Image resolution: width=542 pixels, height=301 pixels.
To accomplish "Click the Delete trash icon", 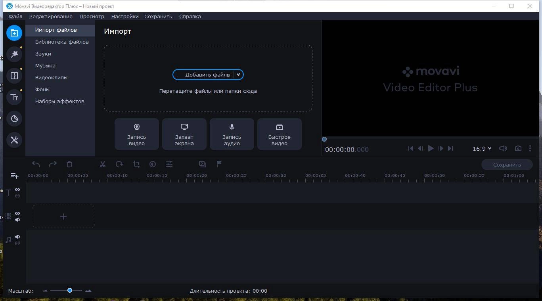I will tap(69, 164).
